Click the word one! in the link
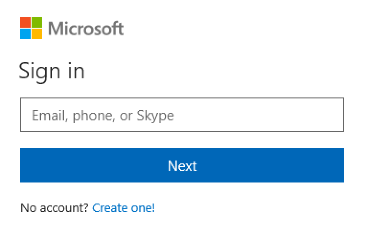The height and width of the screenshot is (236, 367). tap(144, 208)
